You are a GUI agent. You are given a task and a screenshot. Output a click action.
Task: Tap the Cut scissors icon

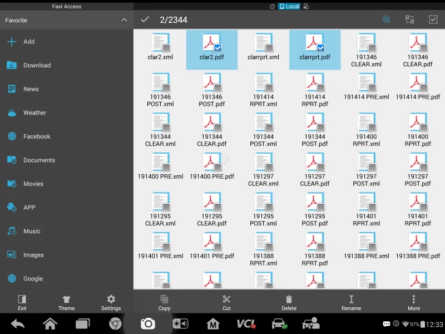pos(226,302)
